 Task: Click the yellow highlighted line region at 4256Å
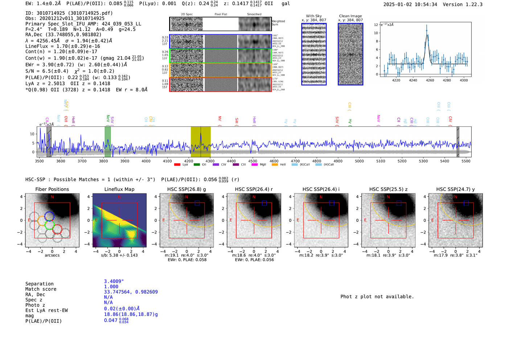[x=201, y=142]
